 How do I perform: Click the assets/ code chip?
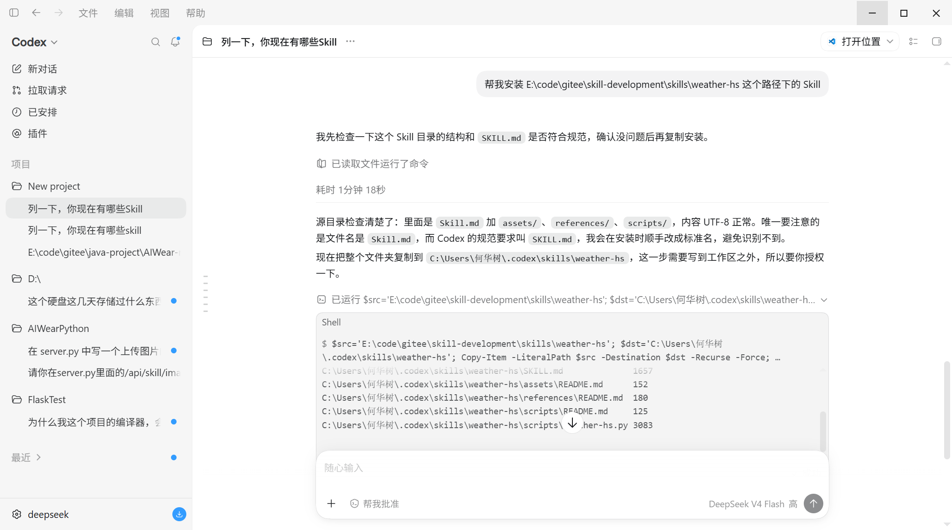click(519, 223)
